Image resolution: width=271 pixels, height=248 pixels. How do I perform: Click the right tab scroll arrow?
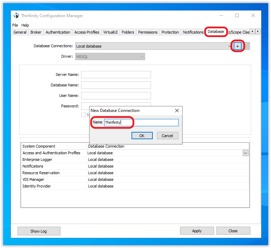coord(258,31)
